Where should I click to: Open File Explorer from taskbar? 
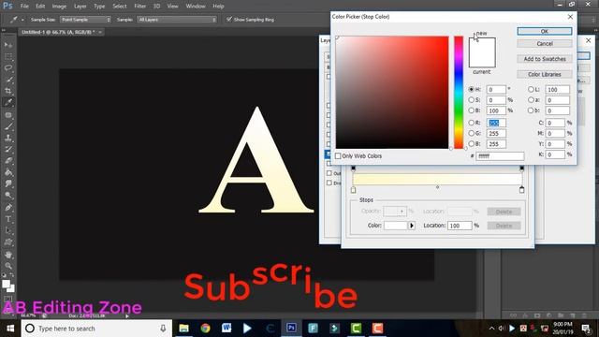tap(183, 329)
